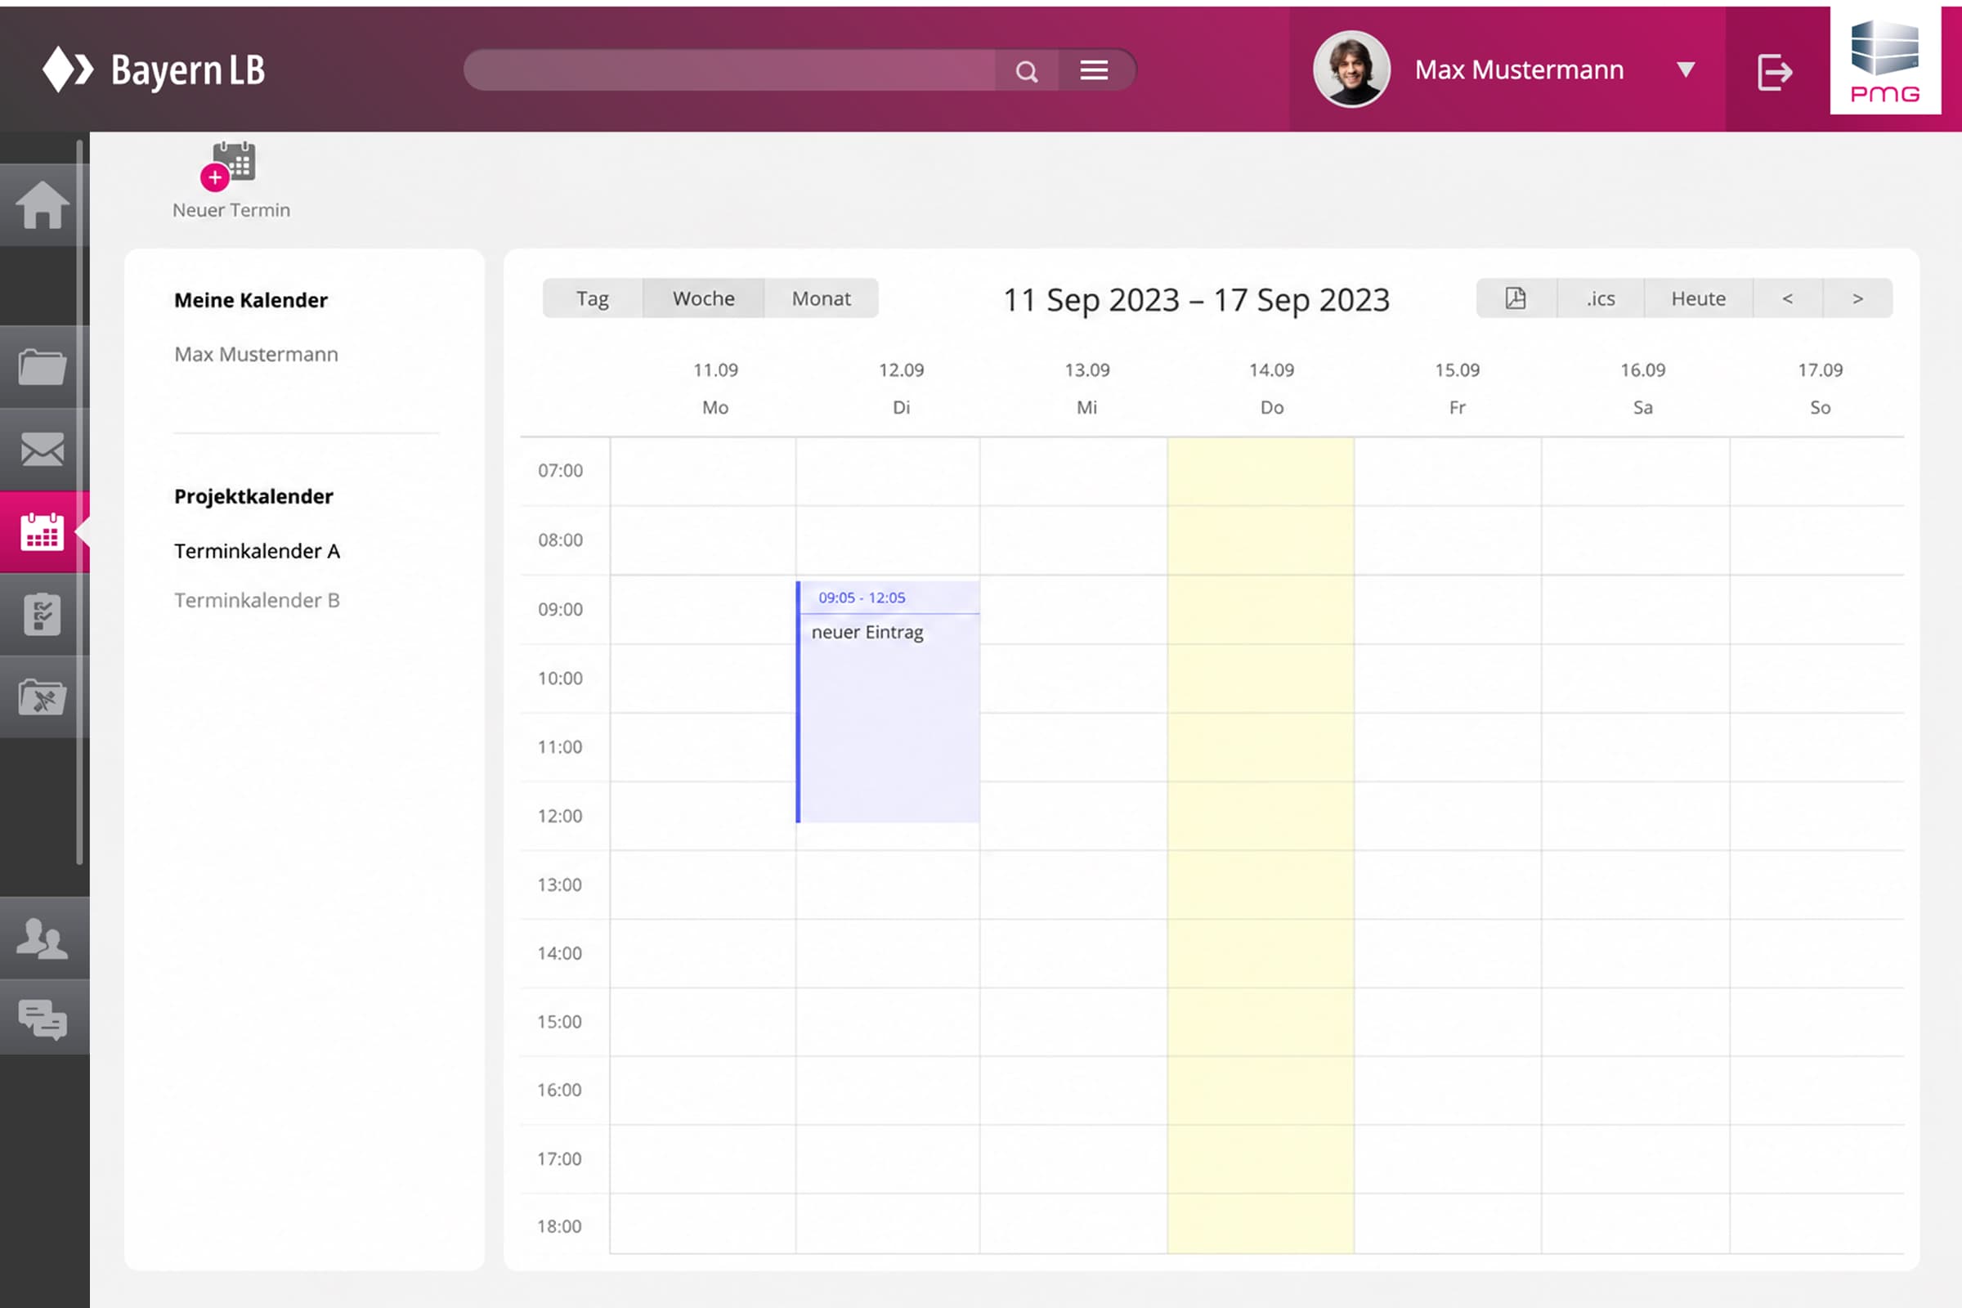Open the contacts people icon in sidebar
Viewport: 1962px width, 1308px height.
point(42,938)
